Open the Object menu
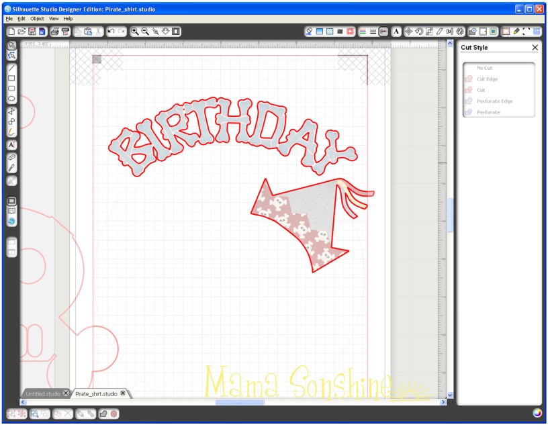The image size is (550, 433). (x=36, y=18)
